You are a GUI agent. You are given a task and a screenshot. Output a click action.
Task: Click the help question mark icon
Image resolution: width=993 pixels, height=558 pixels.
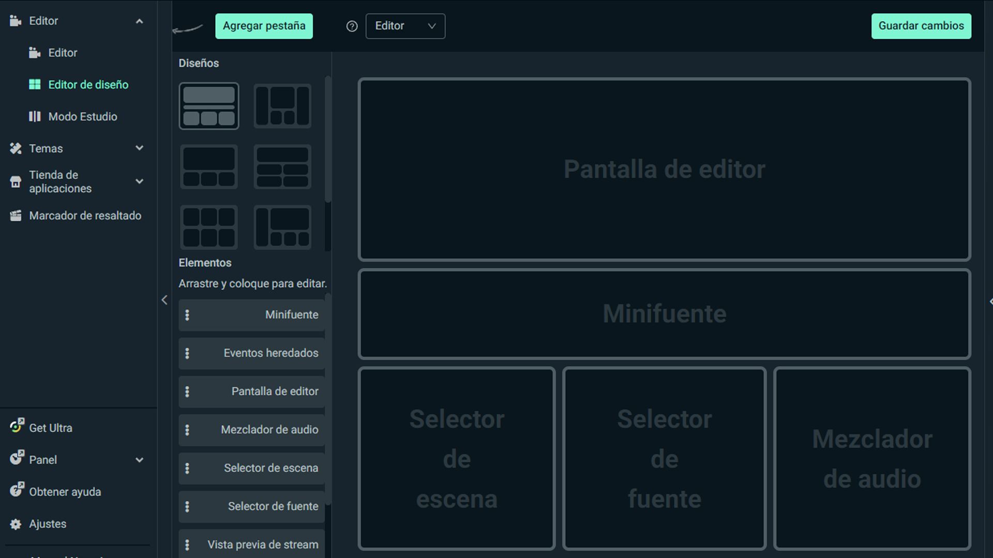[x=352, y=26]
